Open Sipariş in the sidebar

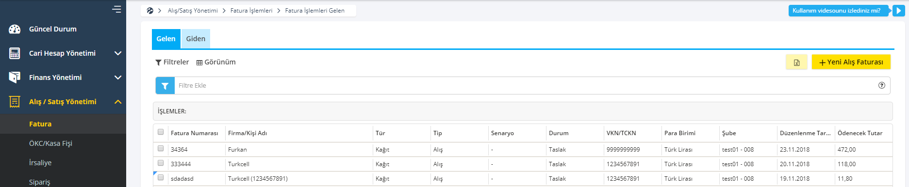point(40,182)
